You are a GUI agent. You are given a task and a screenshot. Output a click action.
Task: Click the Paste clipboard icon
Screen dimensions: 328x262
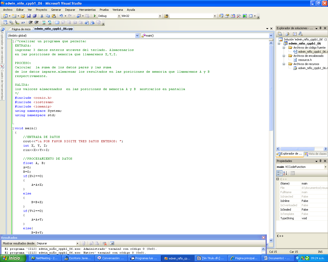[x=54, y=16]
